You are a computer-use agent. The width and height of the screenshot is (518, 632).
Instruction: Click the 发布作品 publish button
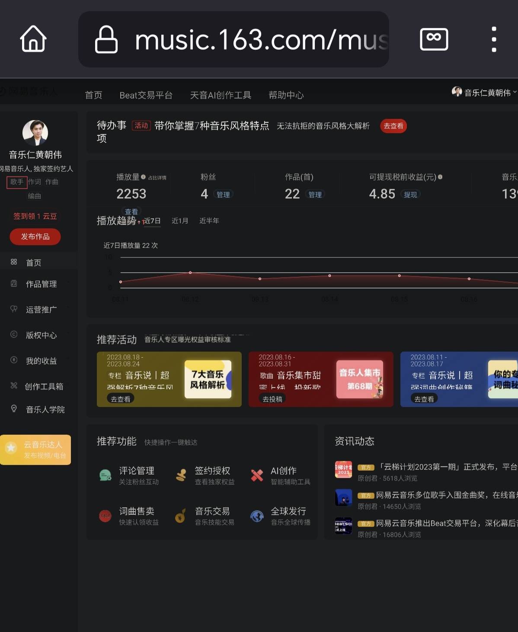coord(35,237)
